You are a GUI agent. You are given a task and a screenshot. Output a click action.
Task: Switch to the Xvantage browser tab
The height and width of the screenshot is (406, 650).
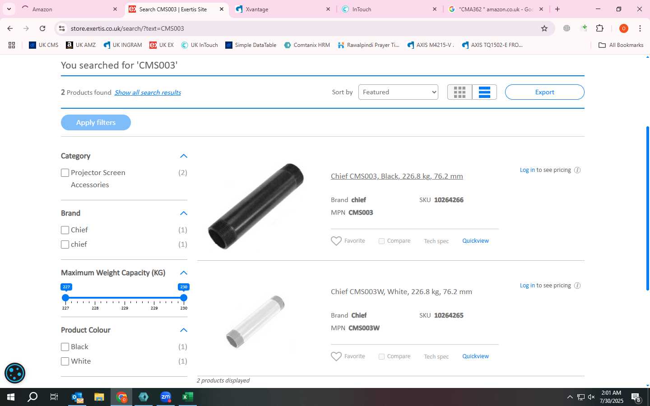click(283, 9)
